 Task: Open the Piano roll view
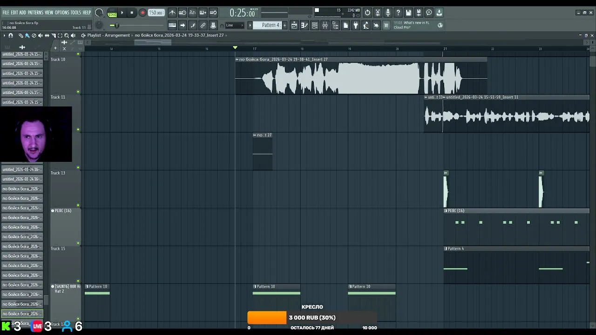(x=305, y=25)
